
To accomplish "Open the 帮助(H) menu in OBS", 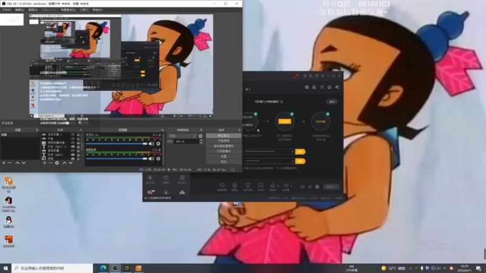I will 97,10.
